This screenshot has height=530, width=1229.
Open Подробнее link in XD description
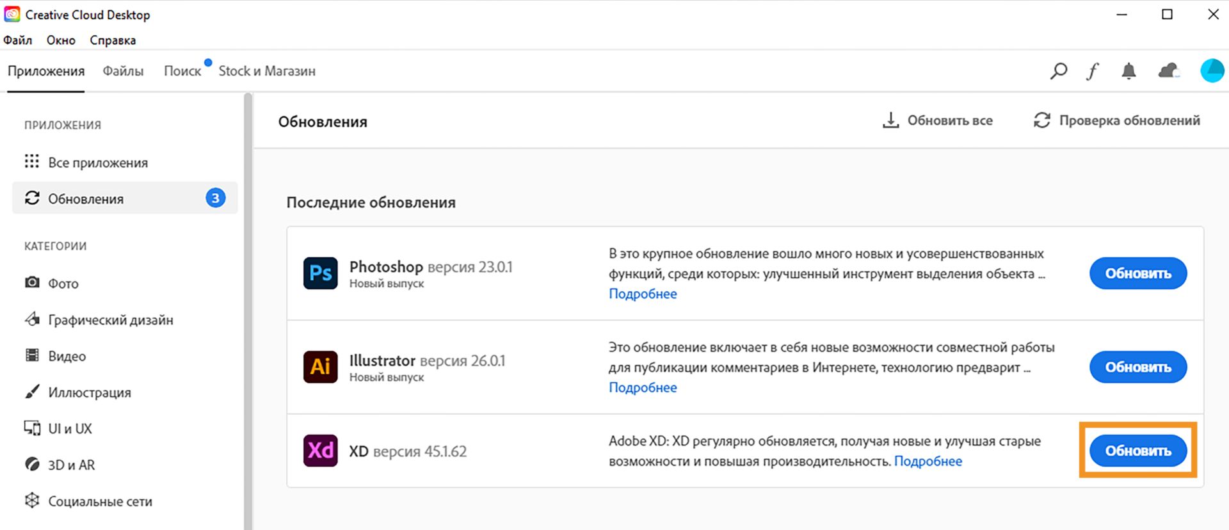click(x=928, y=461)
